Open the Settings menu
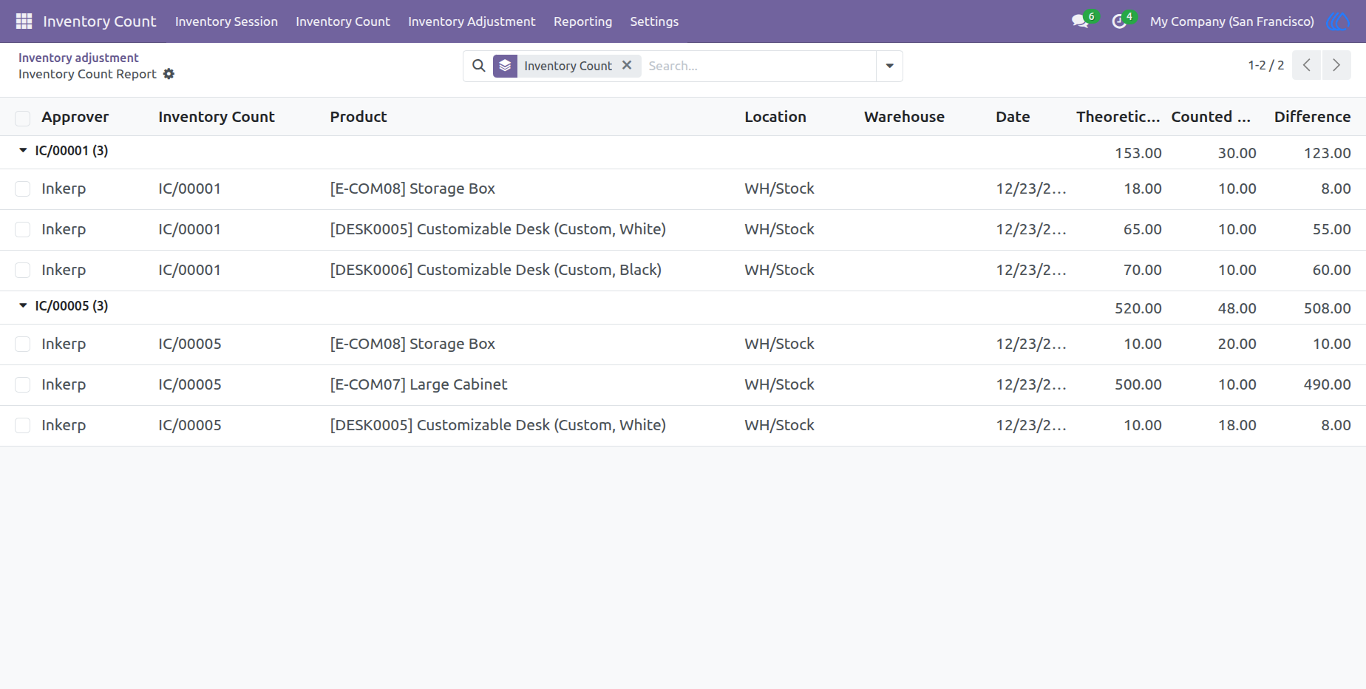Image resolution: width=1366 pixels, height=689 pixels. [x=654, y=21]
